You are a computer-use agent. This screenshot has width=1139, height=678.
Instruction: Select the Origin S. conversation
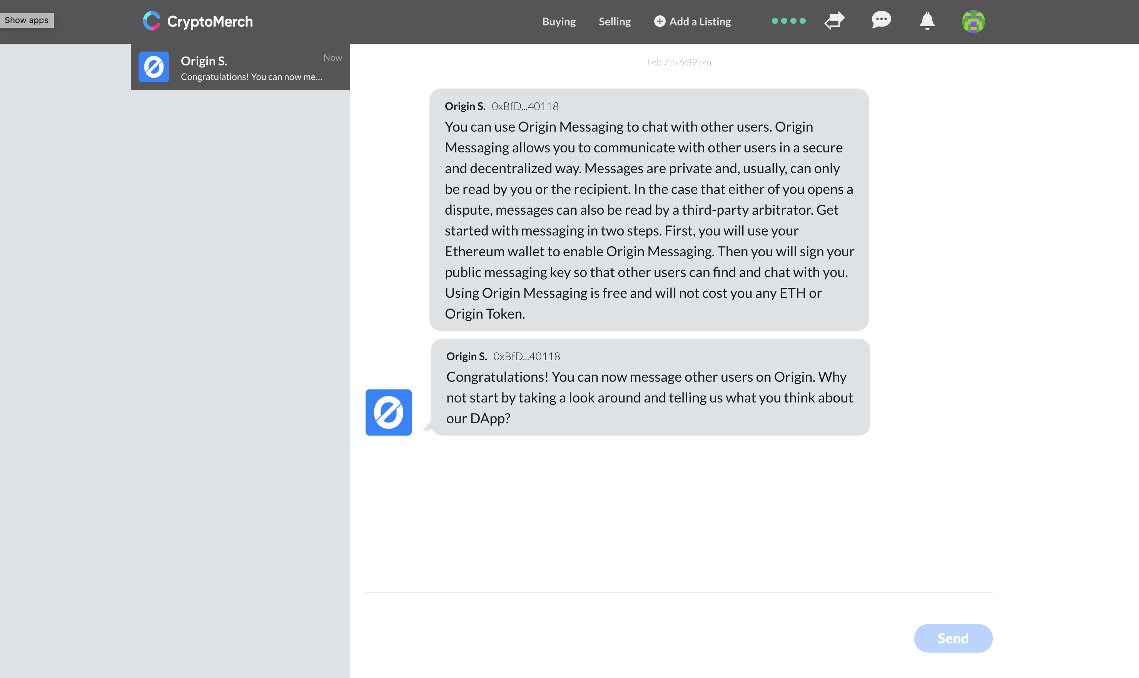(240, 67)
